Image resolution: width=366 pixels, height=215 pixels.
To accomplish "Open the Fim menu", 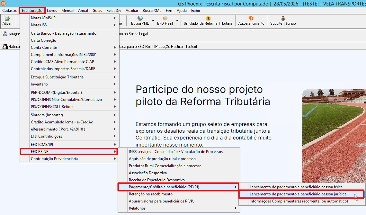I will (169, 11).
